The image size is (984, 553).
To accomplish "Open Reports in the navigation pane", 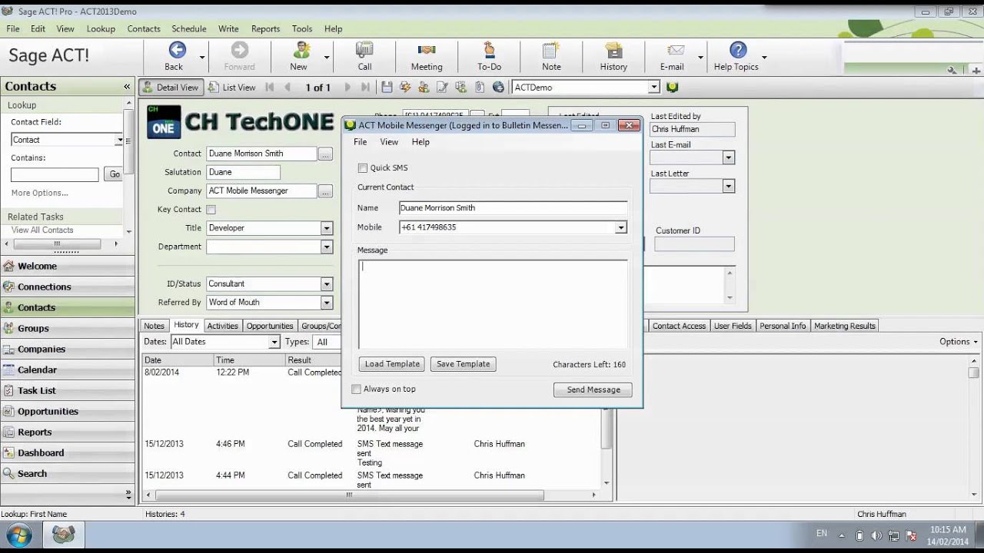I will point(68,432).
